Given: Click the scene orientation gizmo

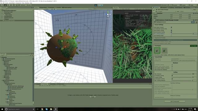Looking at the screenshot, I should (x=108, y=14).
